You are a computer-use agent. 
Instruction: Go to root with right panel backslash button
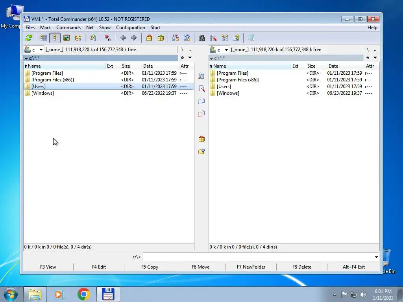click(x=368, y=50)
